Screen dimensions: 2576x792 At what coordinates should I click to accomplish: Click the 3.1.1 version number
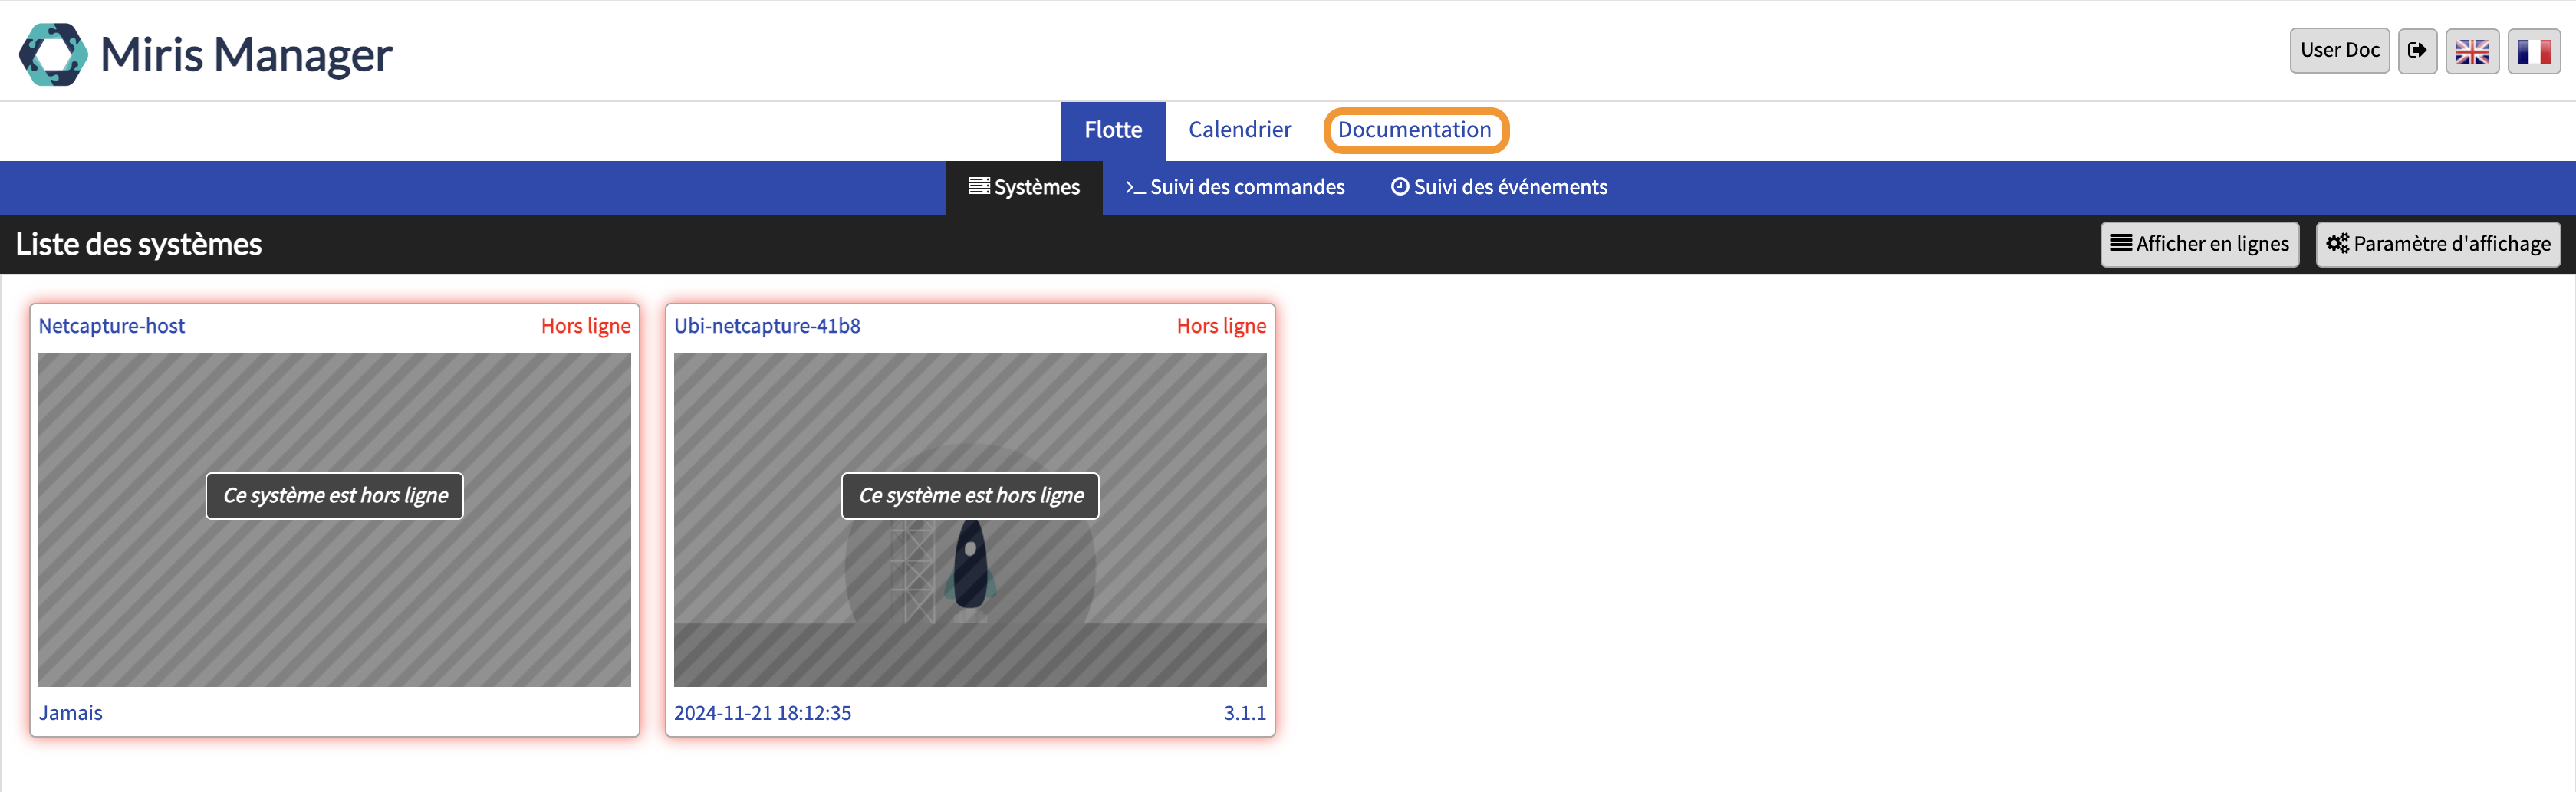[1244, 713]
